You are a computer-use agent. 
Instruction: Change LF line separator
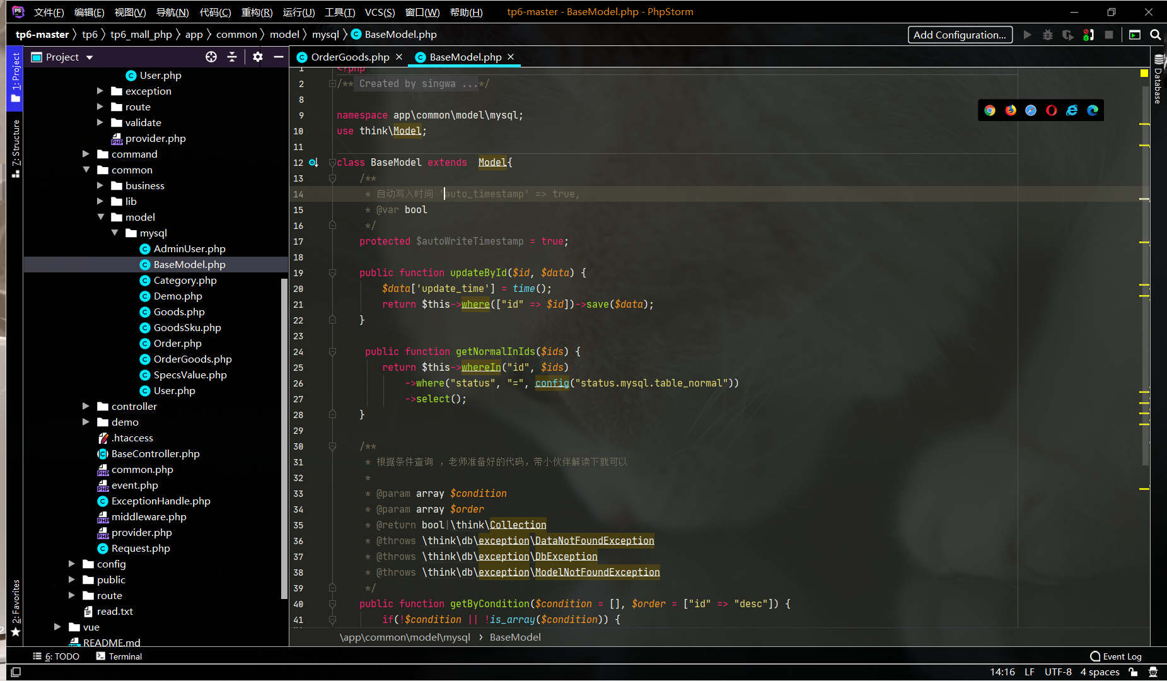1030,672
